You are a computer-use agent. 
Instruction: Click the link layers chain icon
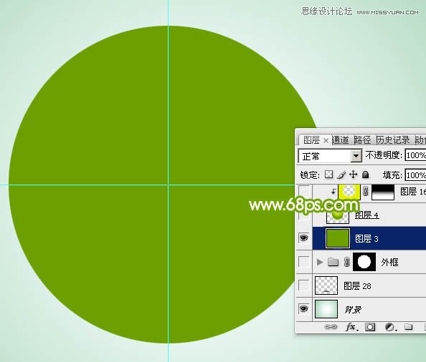331,327
